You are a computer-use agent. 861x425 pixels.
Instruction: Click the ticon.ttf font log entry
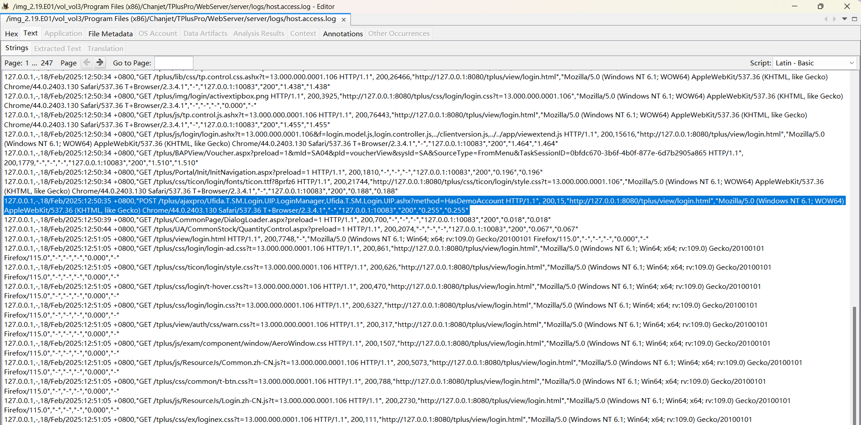tap(414, 186)
